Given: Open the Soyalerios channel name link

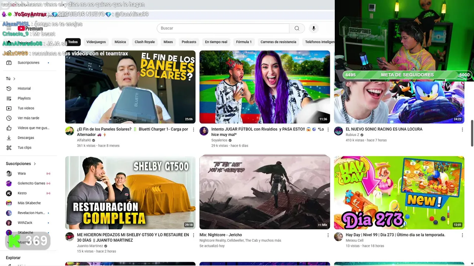Looking at the screenshot, I should coord(219,140).
